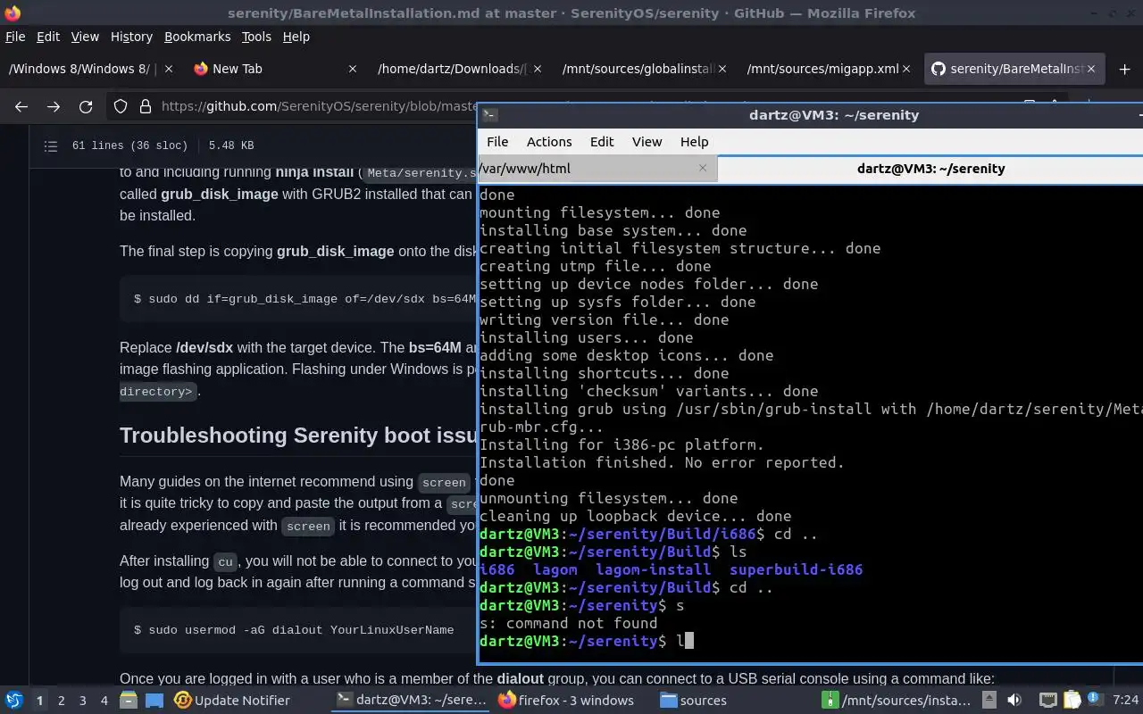Open Firefox File menu
Image resolution: width=1143 pixels, height=714 pixels.
click(x=15, y=37)
